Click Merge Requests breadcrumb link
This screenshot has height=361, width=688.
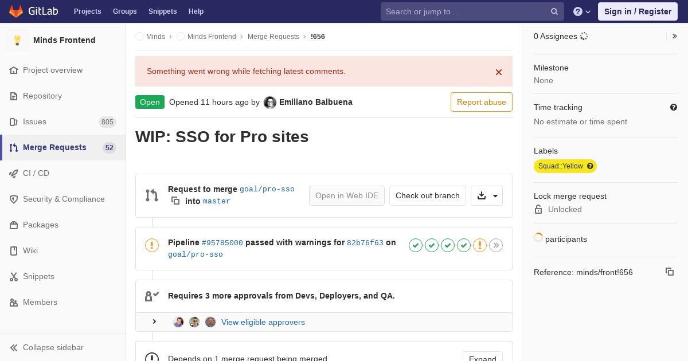tap(273, 37)
